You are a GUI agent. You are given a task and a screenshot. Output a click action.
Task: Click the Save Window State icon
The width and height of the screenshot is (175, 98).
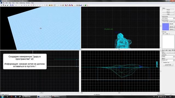click(13, 5)
